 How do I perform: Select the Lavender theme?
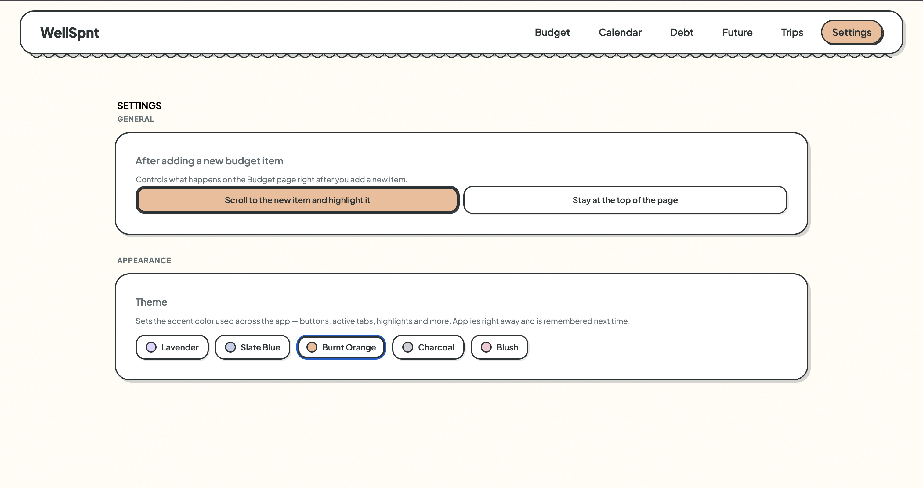click(172, 347)
